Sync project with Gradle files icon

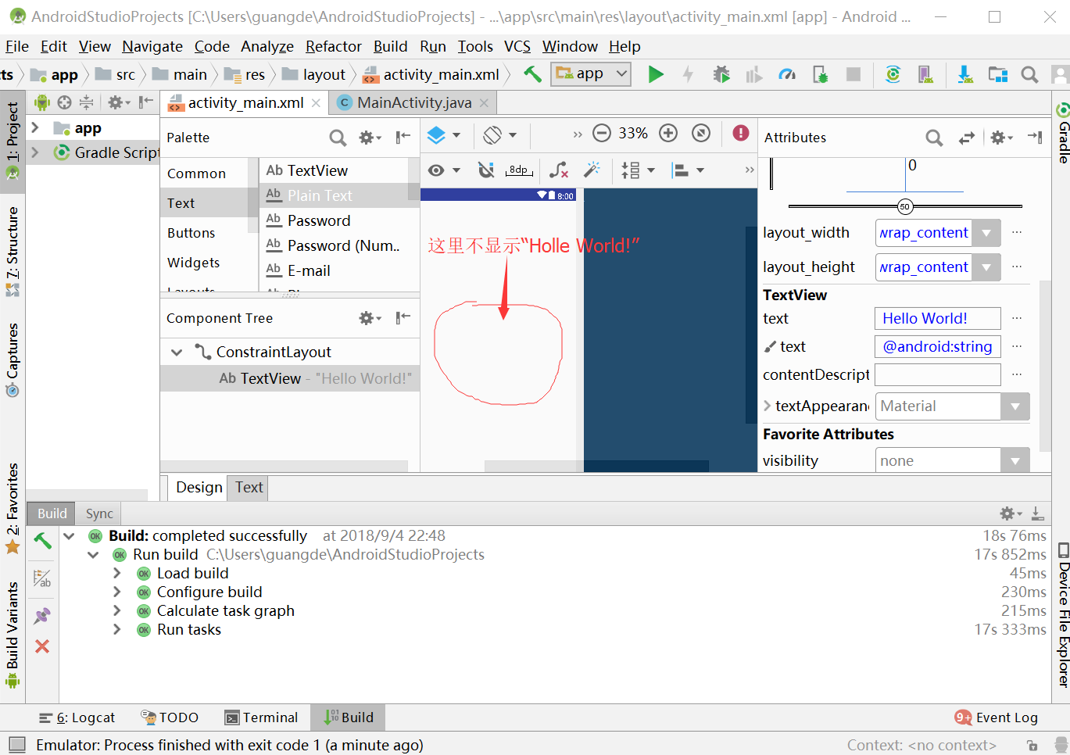click(x=893, y=74)
